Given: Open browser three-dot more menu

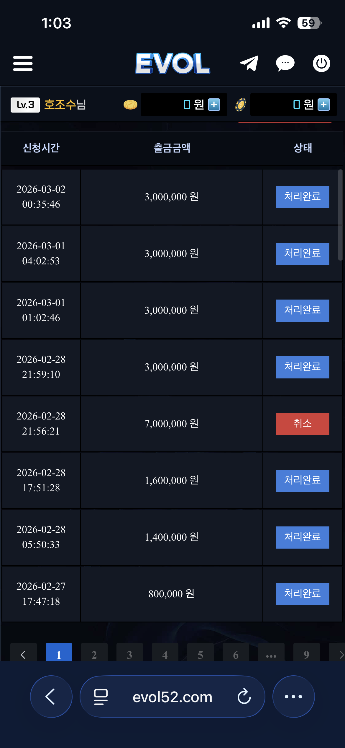Looking at the screenshot, I should pyautogui.click(x=293, y=697).
